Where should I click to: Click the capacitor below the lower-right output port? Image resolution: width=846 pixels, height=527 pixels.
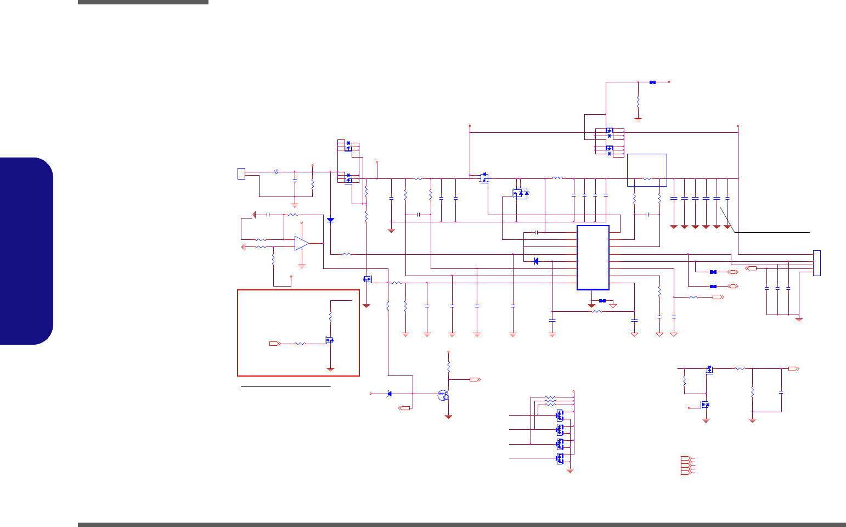781,392
